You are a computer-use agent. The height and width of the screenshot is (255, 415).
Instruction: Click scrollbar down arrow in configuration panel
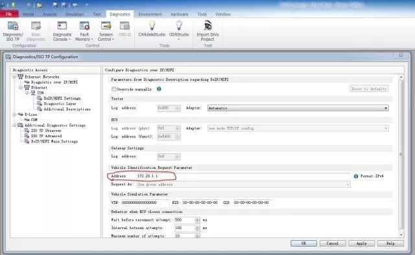pyautogui.click(x=401, y=235)
